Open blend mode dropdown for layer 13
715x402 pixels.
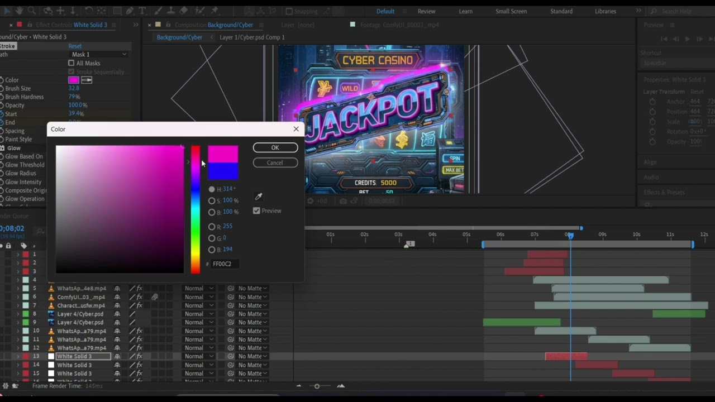199,356
